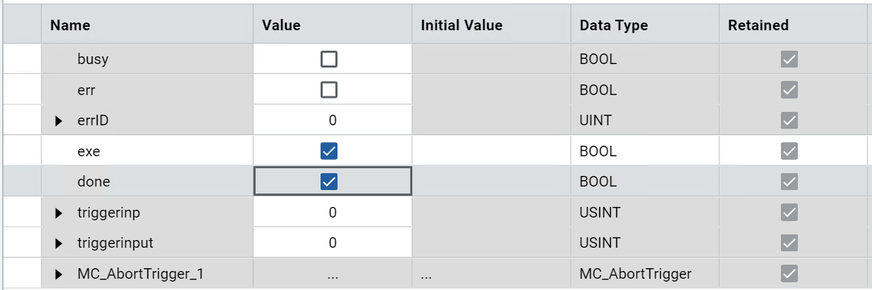872x290 pixels.
Task: Expand the errID variable row
Action: [59, 121]
